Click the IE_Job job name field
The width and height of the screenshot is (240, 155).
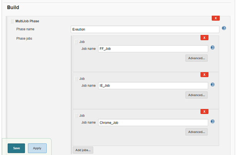tap(153, 86)
